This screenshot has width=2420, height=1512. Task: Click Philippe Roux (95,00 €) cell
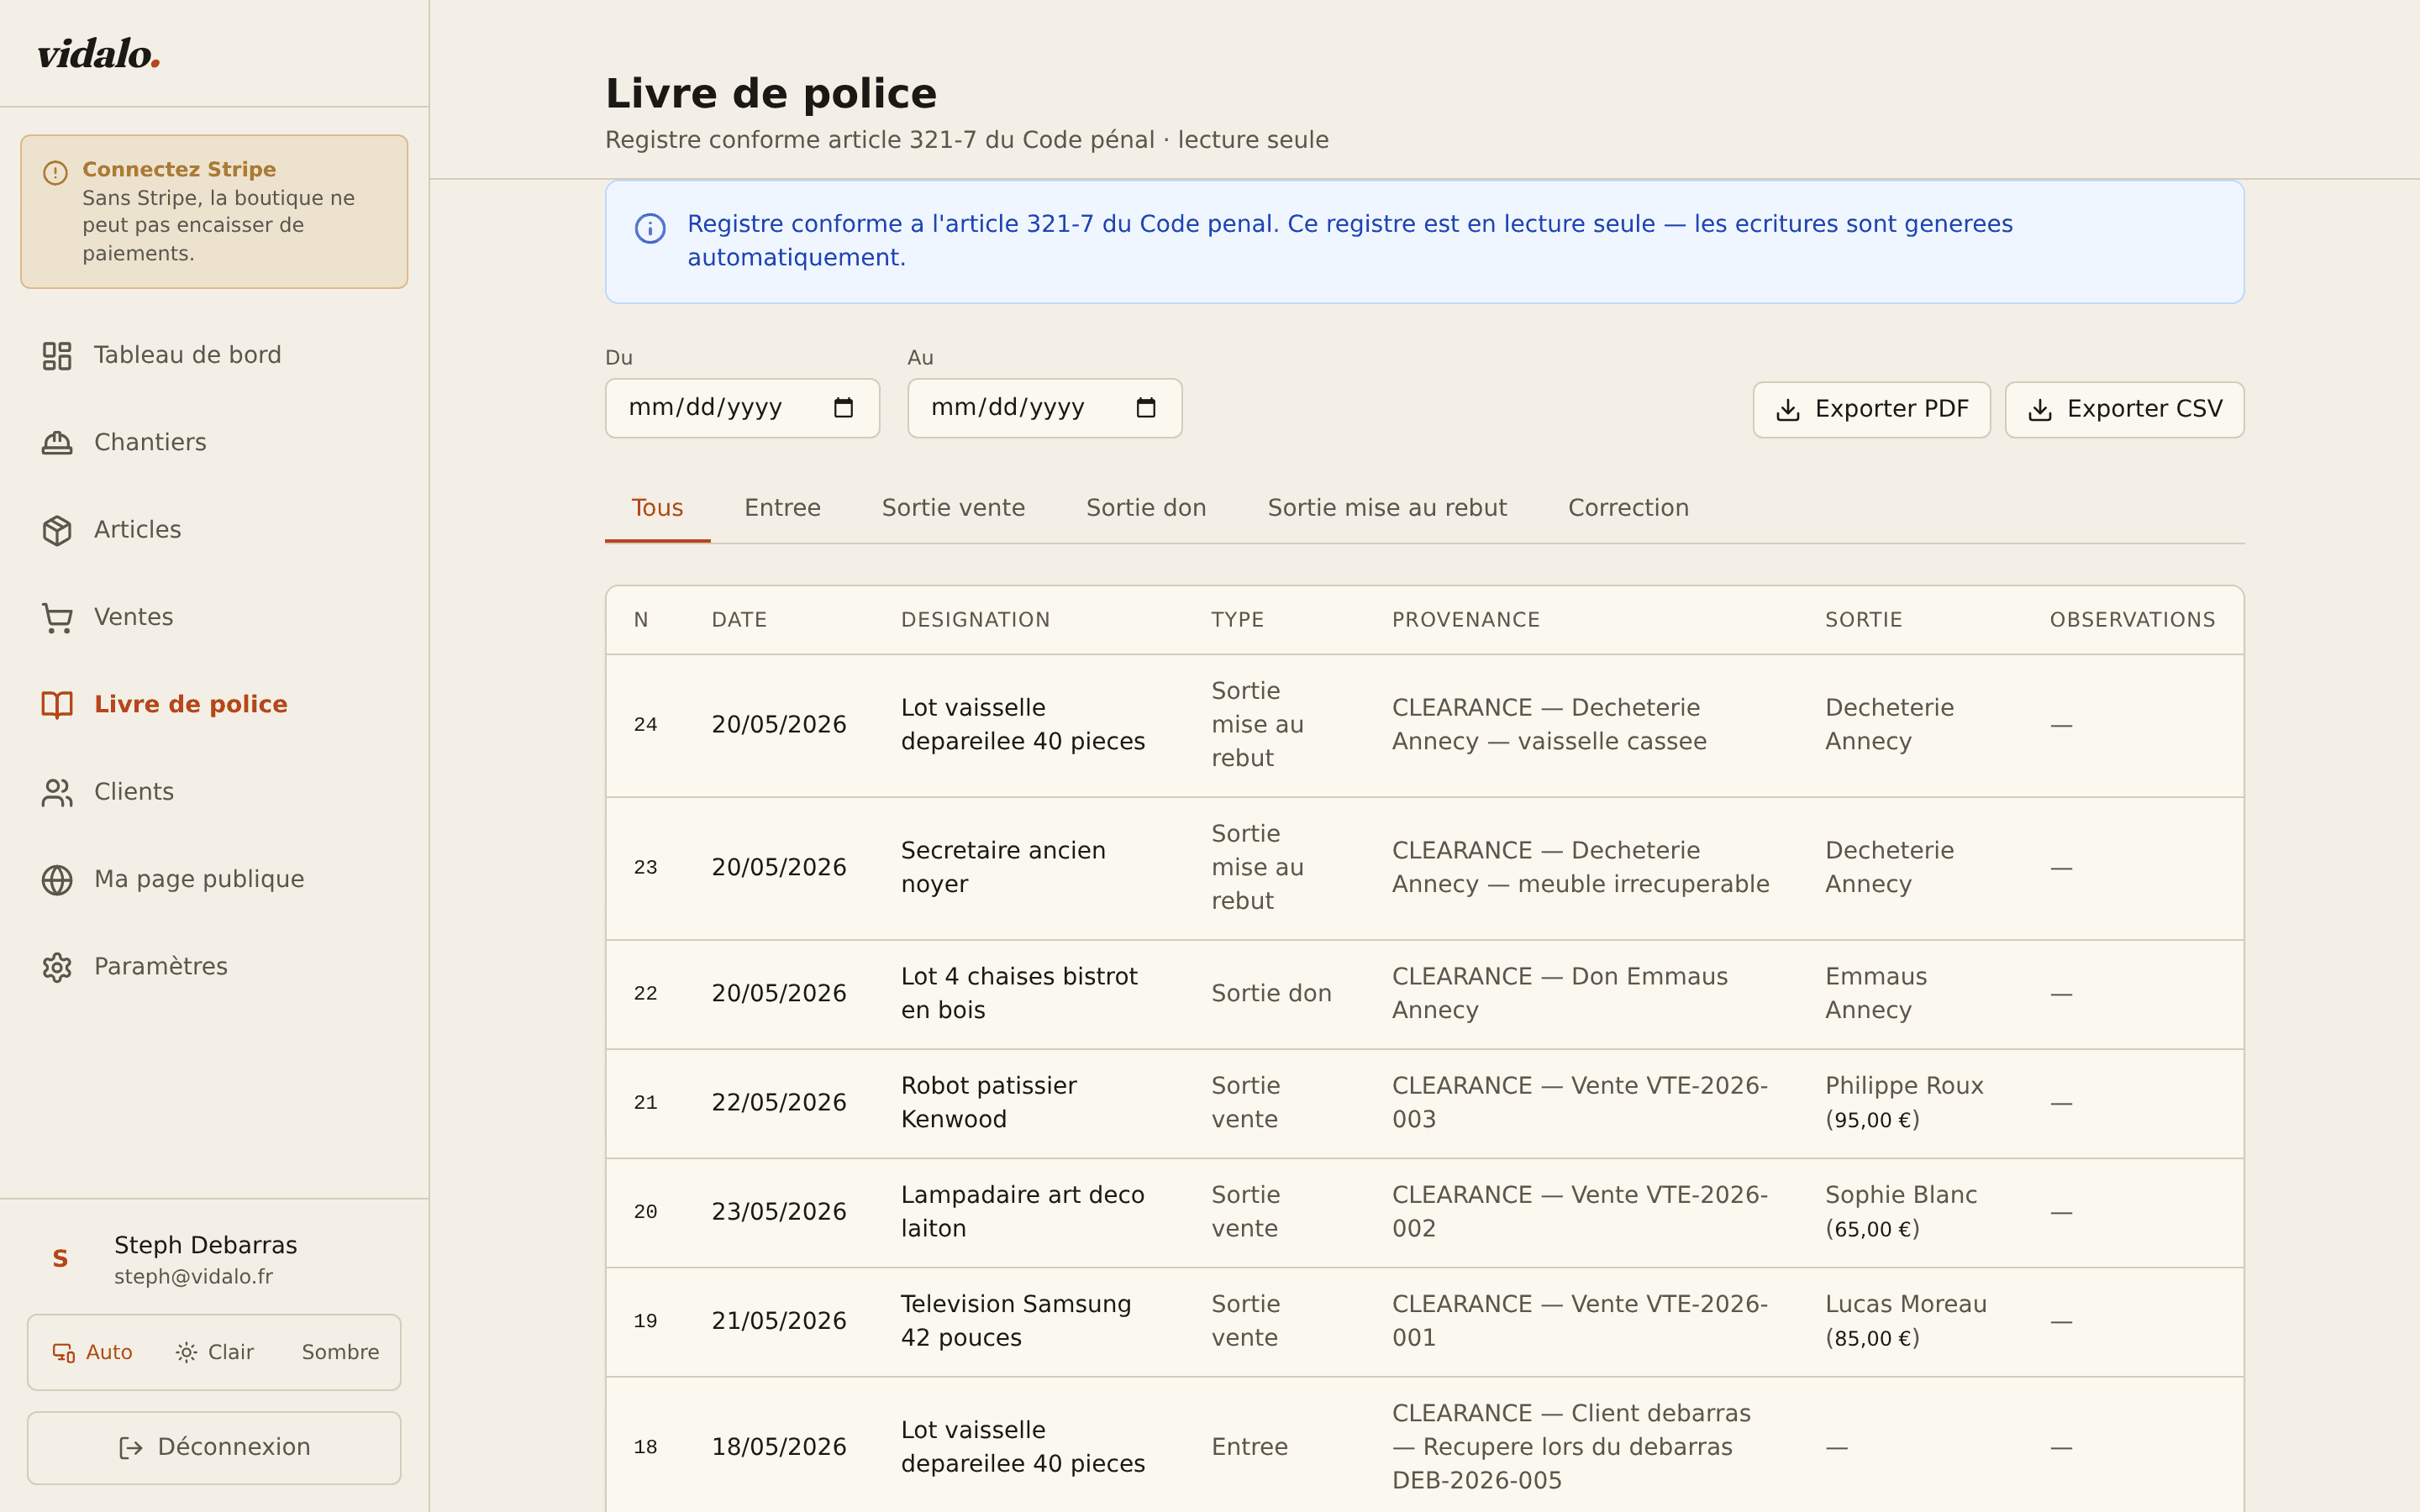1904,1103
